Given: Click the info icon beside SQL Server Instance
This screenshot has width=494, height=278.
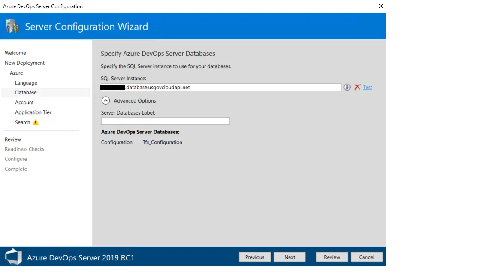Looking at the screenshot, I should click(347, 88).
